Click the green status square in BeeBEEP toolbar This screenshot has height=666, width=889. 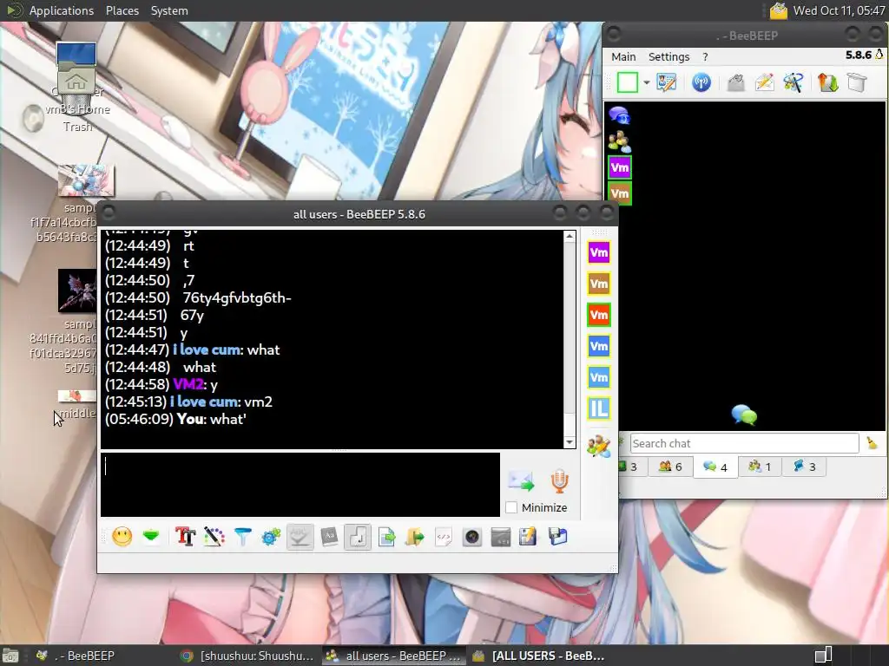[x=628, y=82]
